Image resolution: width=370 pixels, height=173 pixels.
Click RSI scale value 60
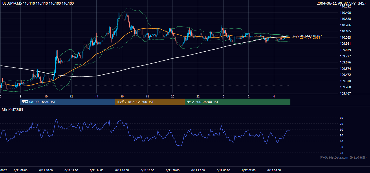point(341,129)
